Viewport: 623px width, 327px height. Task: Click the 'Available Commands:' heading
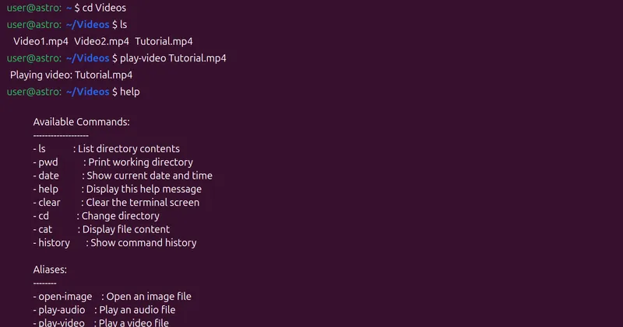(81, 122)
